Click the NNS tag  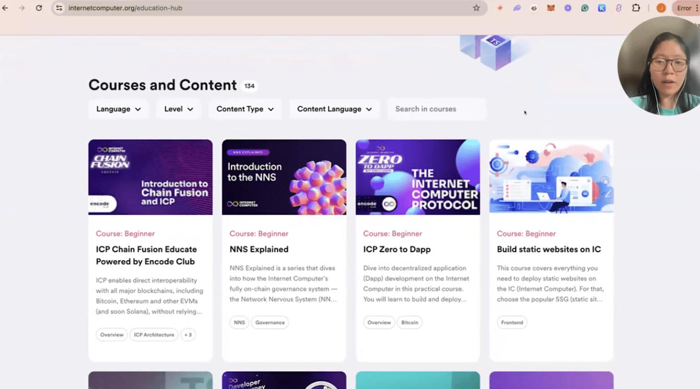239,322
